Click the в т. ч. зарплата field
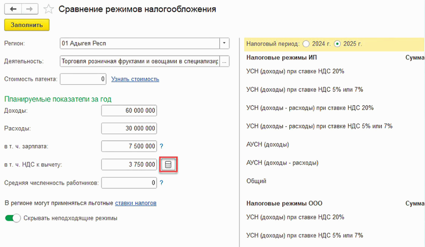Viewport: 425px width, 247px height. point(129,146)
